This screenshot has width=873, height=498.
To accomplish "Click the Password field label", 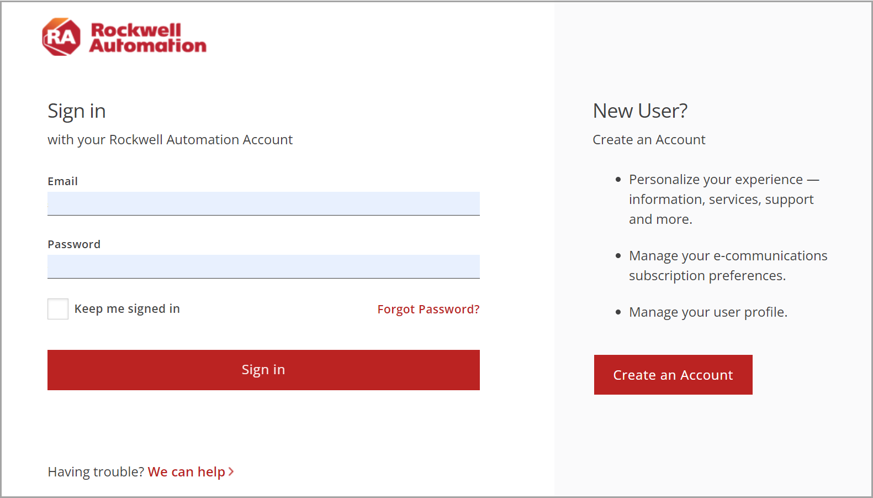I will [74, 244].
